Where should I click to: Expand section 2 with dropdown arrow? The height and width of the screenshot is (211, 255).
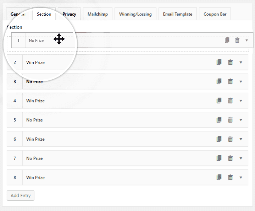241,62
